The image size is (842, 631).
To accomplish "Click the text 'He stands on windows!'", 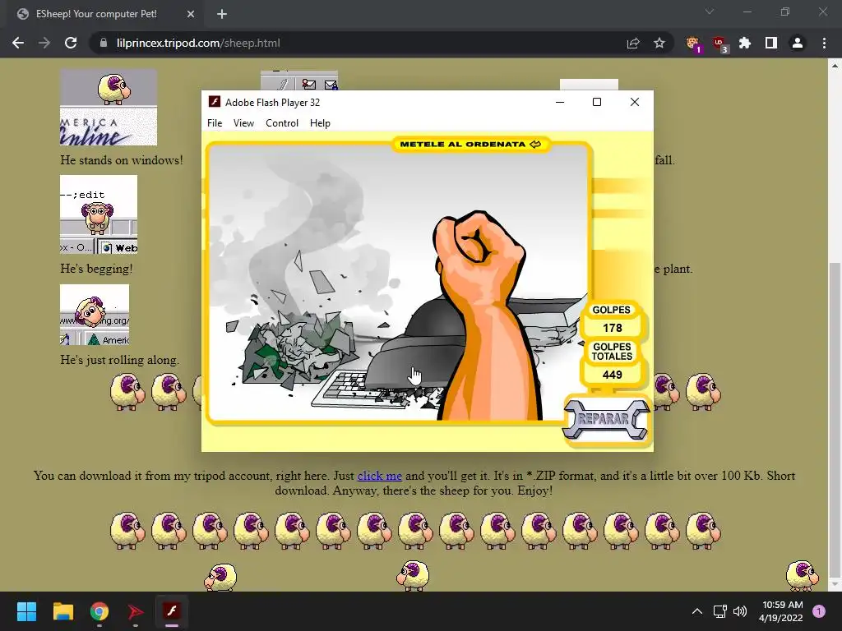I will click(122, 160).
